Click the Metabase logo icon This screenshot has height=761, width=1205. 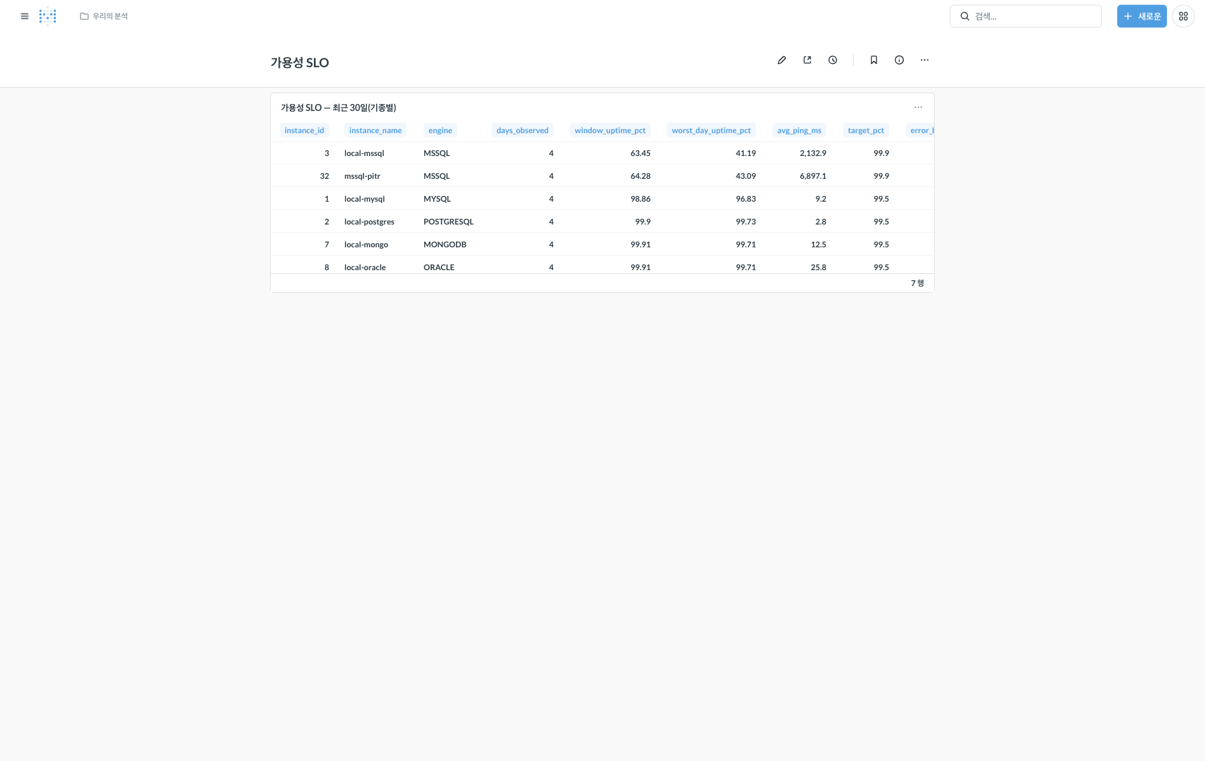tap(48, 16)
